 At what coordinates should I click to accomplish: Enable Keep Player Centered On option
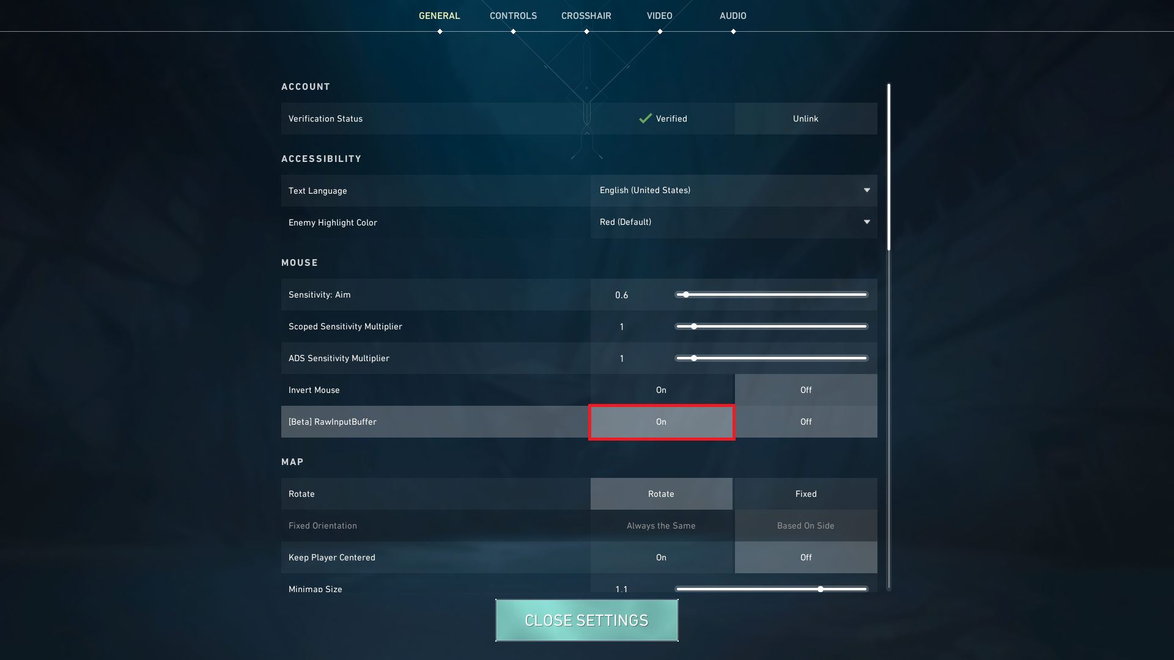(x=662, y=557)
